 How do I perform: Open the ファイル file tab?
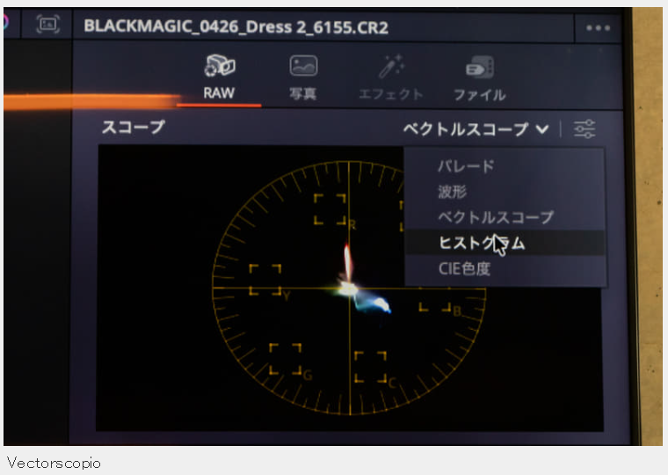point(480,78)
